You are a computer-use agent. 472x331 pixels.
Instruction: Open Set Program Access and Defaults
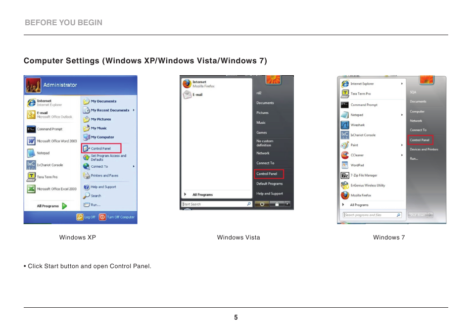105,158
